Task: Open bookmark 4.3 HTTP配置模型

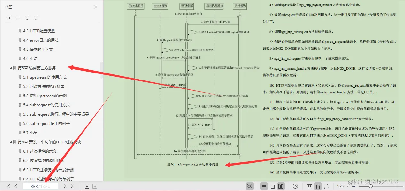Action: [x=39, y=31]
